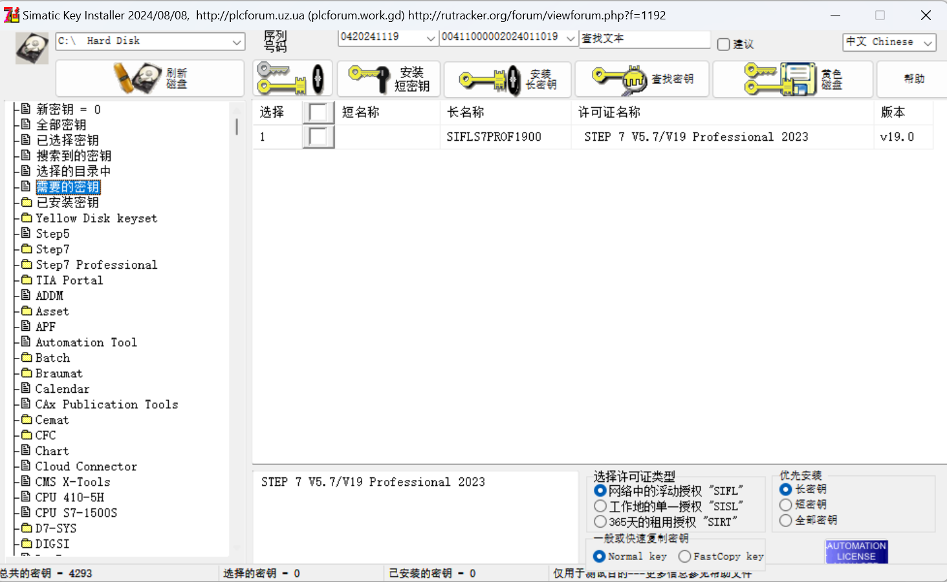The height and width of the screenshot is (582, 947).
Task: Check the SIFLS7PROF1900 row checkbox
Action: coord(318,137)
